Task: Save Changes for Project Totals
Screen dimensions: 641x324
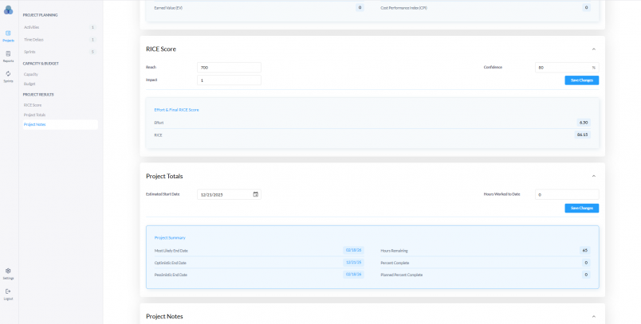Action: 581,208
